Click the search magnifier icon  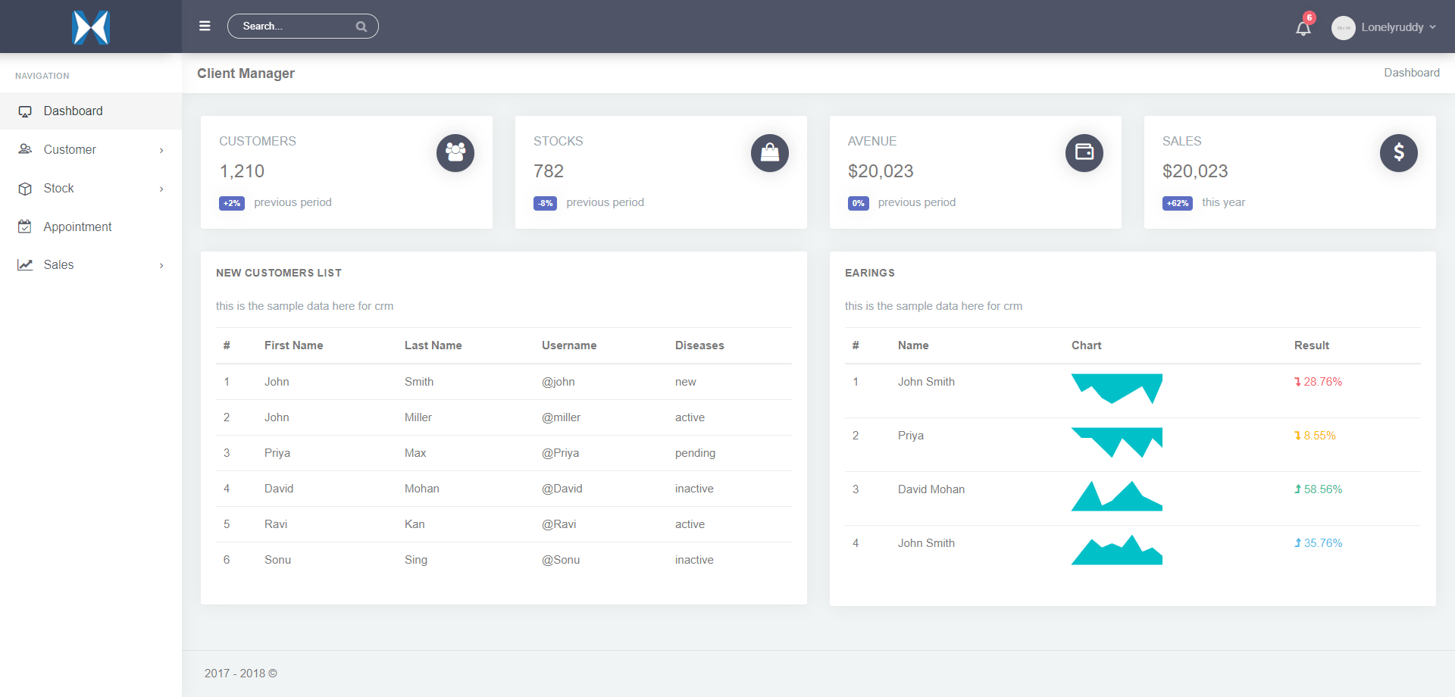pyautogui.click(x=361, y=27)
